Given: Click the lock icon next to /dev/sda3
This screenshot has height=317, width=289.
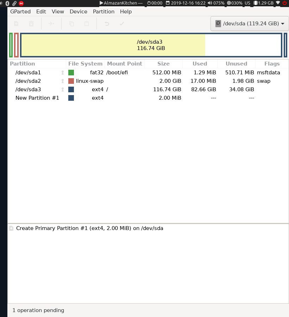Looking at the screenshot, I should 63,89.
